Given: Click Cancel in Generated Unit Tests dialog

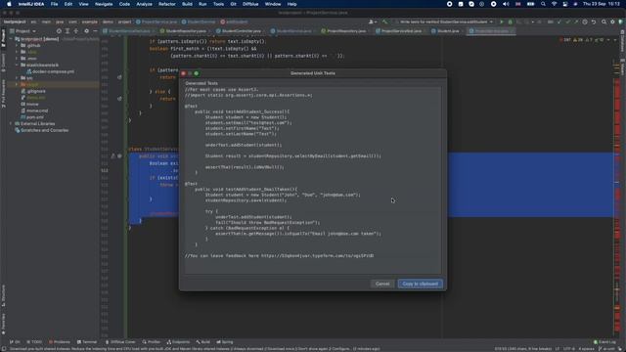Looking at the screenshot, I should click(382, 284).
